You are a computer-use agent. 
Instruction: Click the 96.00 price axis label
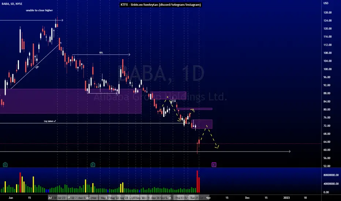[327, 77]
